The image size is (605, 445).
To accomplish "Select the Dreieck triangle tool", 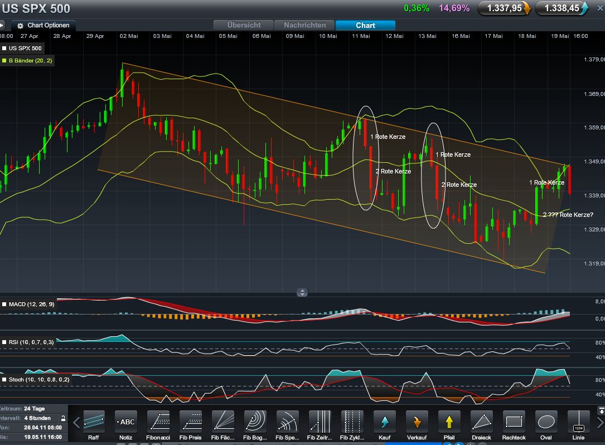I will [x=482, y=425].
